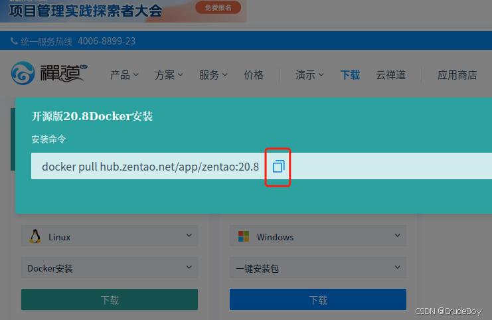Screen dimensions: 492x320
Task: Open the 应用商店 nav item
Action: 457,75
